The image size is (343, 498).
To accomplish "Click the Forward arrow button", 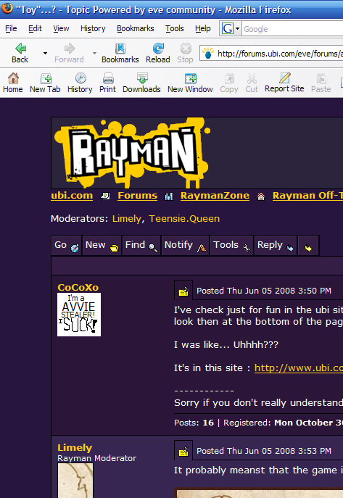I will (69, 53).
